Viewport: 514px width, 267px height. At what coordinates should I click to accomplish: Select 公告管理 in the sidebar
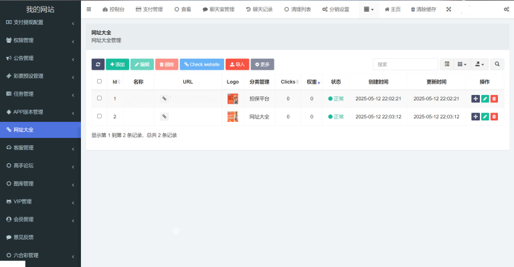pos(40,58)
